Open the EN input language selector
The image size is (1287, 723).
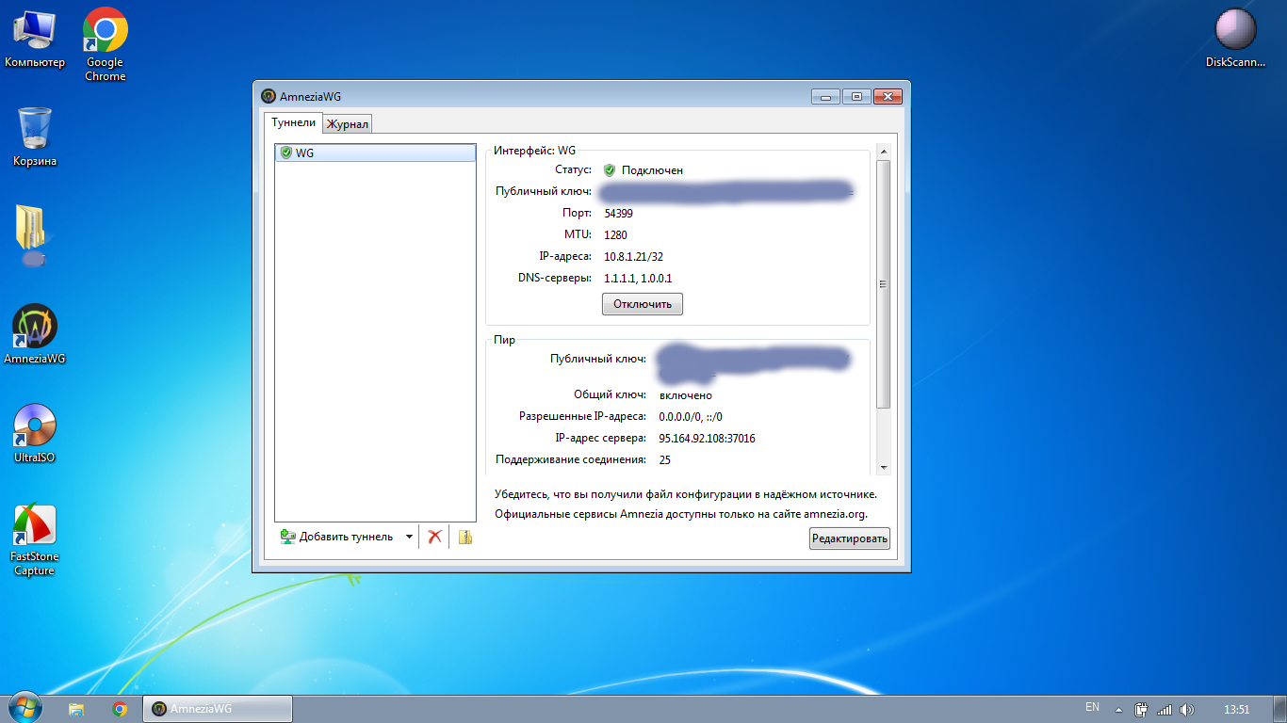[x=1092, y=707]
